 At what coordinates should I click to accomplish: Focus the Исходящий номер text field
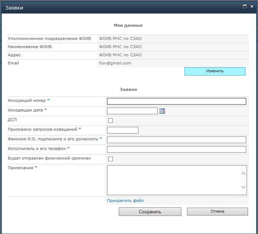click(176, 101)
